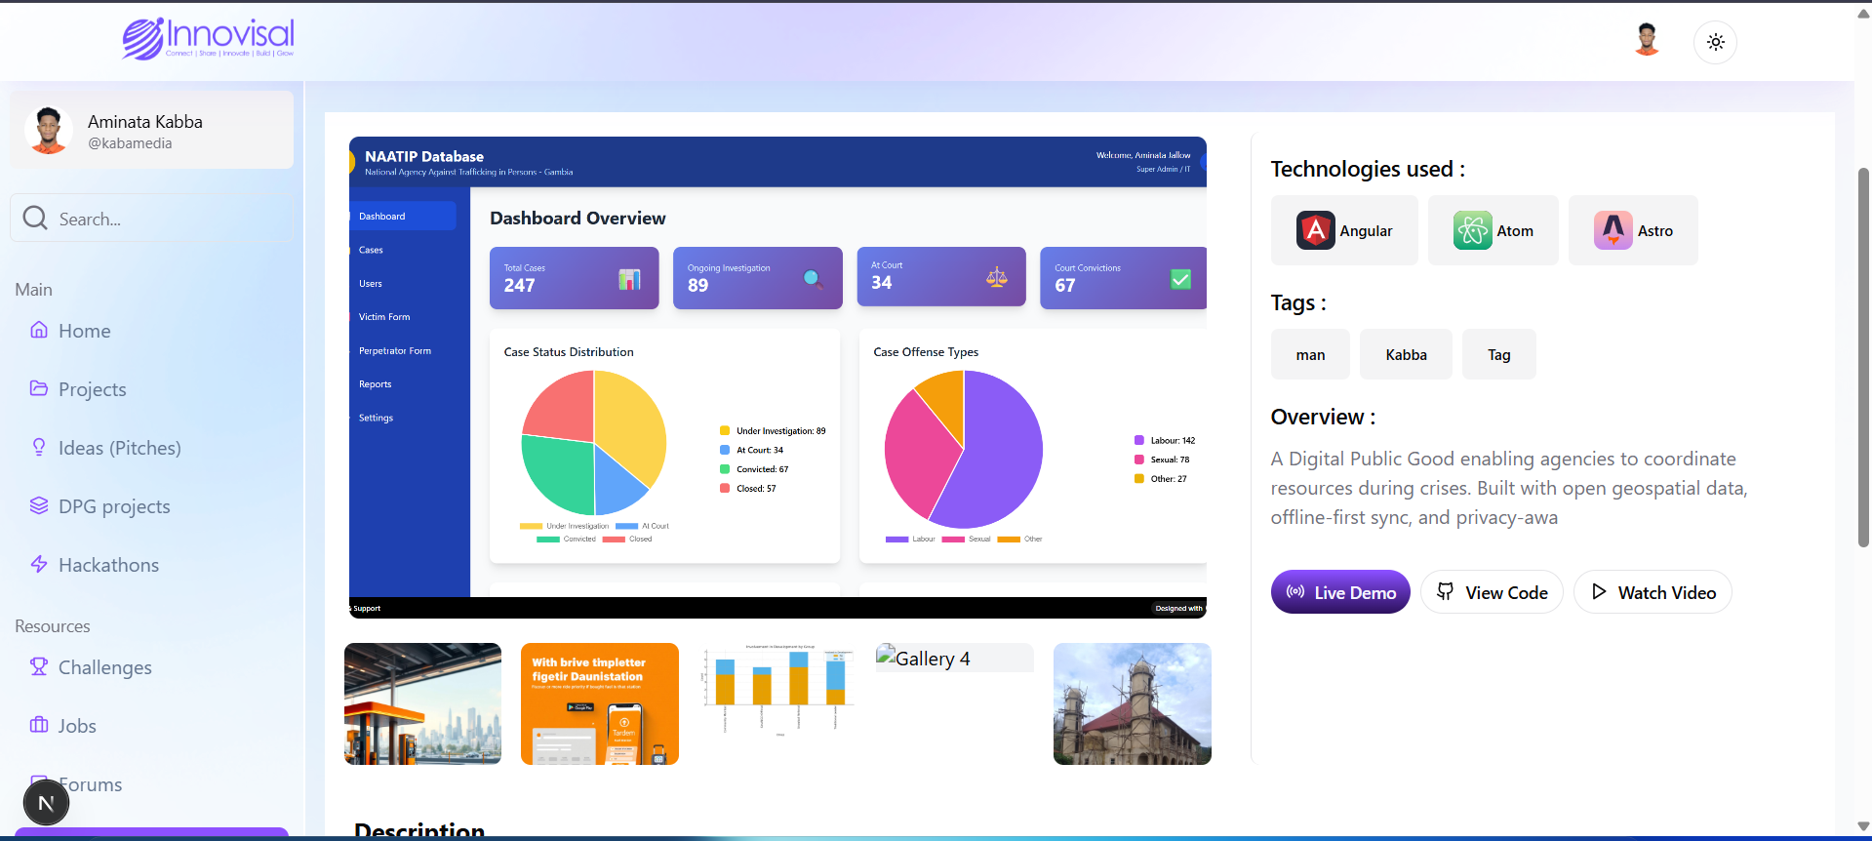
Task: Focus the Search input field
Action: coord(166,219)
